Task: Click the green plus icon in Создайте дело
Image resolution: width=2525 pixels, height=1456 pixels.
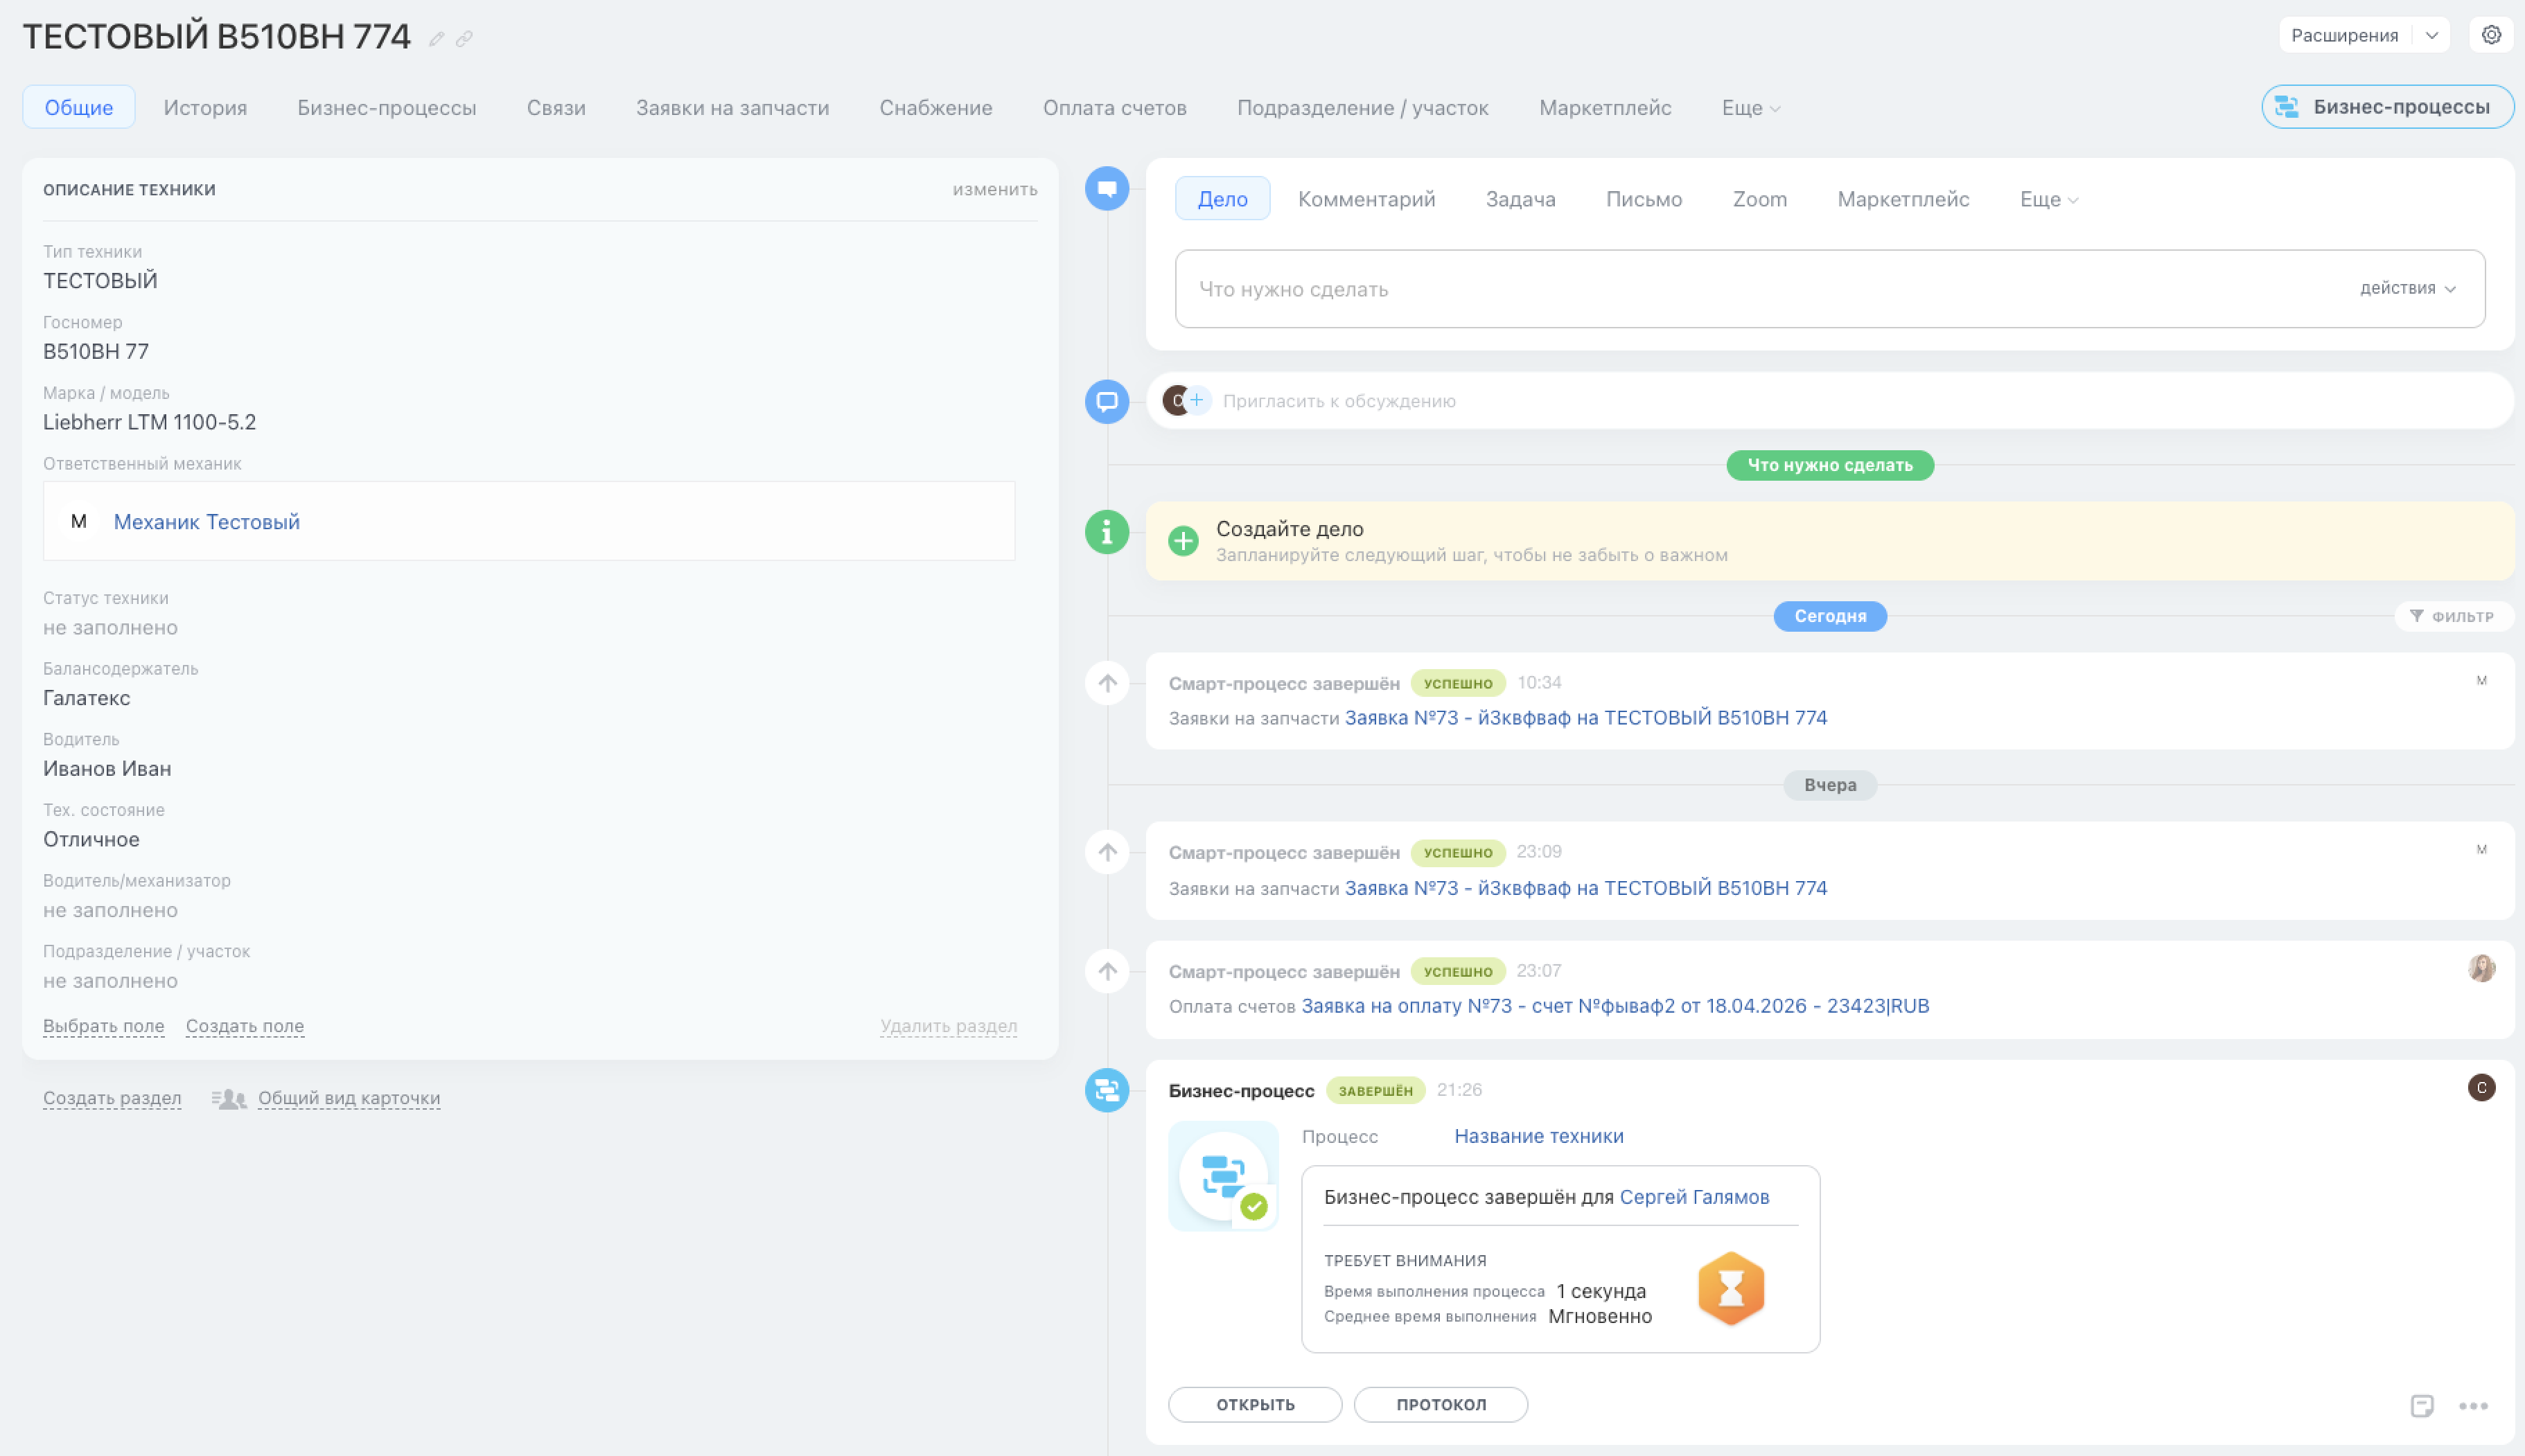Action: point(1183,541)
